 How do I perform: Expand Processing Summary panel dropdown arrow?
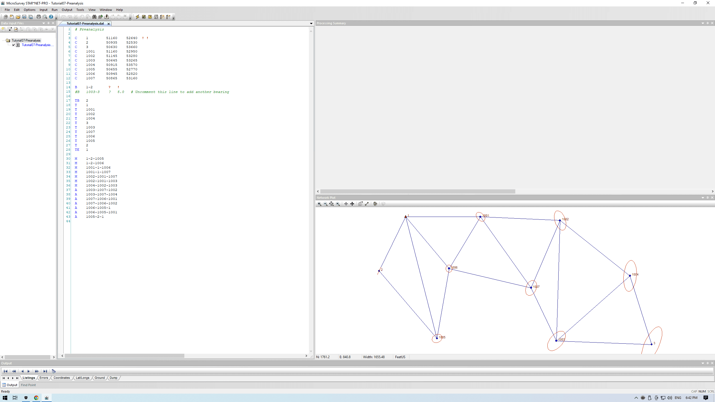[703, 23]
